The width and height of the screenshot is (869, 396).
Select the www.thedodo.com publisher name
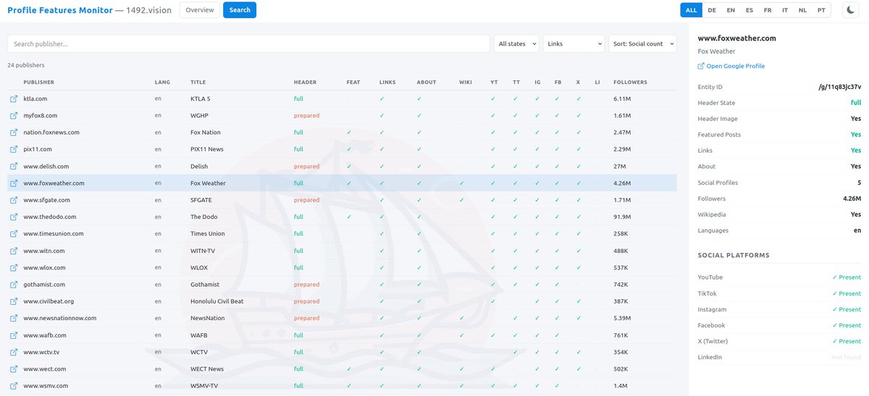50,217
